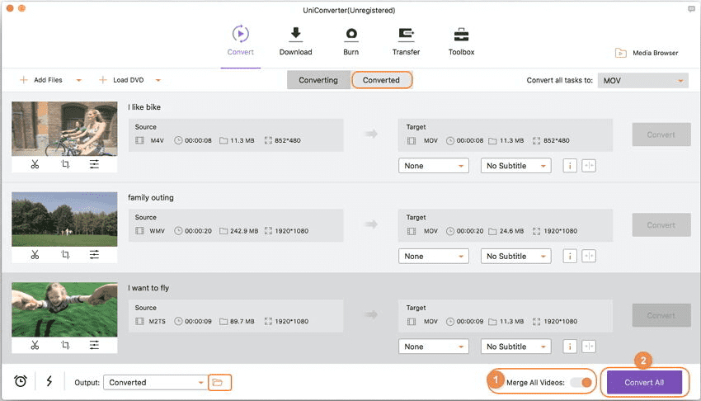This screenshot has height=401, width=701.
Task: Open the output folder icon
Action: [219, 382]
